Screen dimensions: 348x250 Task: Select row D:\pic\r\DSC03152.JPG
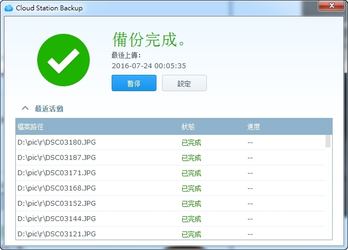coord(171,204)
